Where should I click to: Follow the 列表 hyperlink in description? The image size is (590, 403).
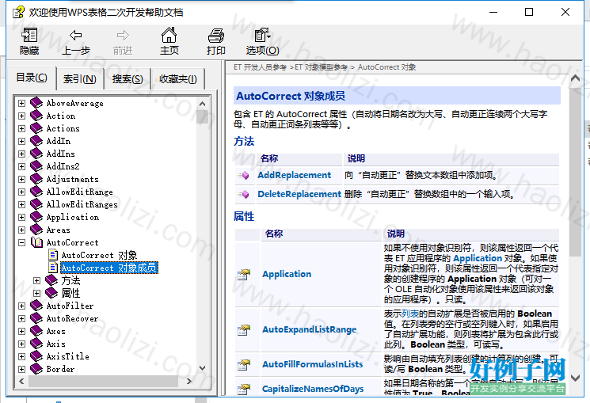[409, 314]
